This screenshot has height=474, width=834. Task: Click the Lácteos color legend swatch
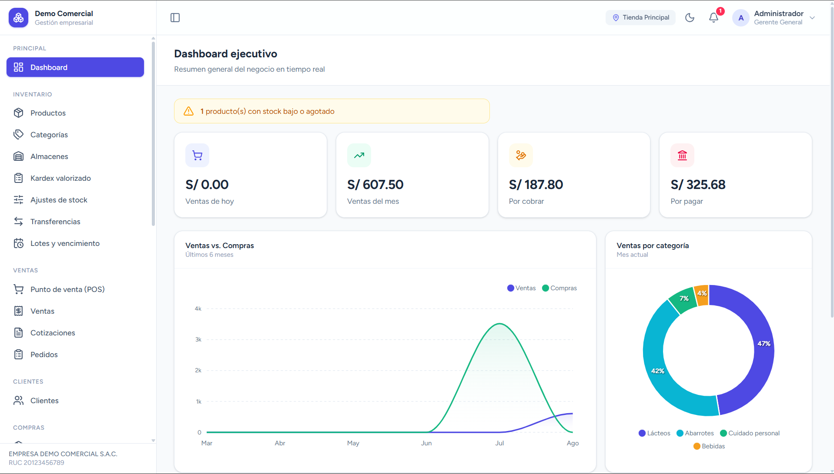pos(642,433)
